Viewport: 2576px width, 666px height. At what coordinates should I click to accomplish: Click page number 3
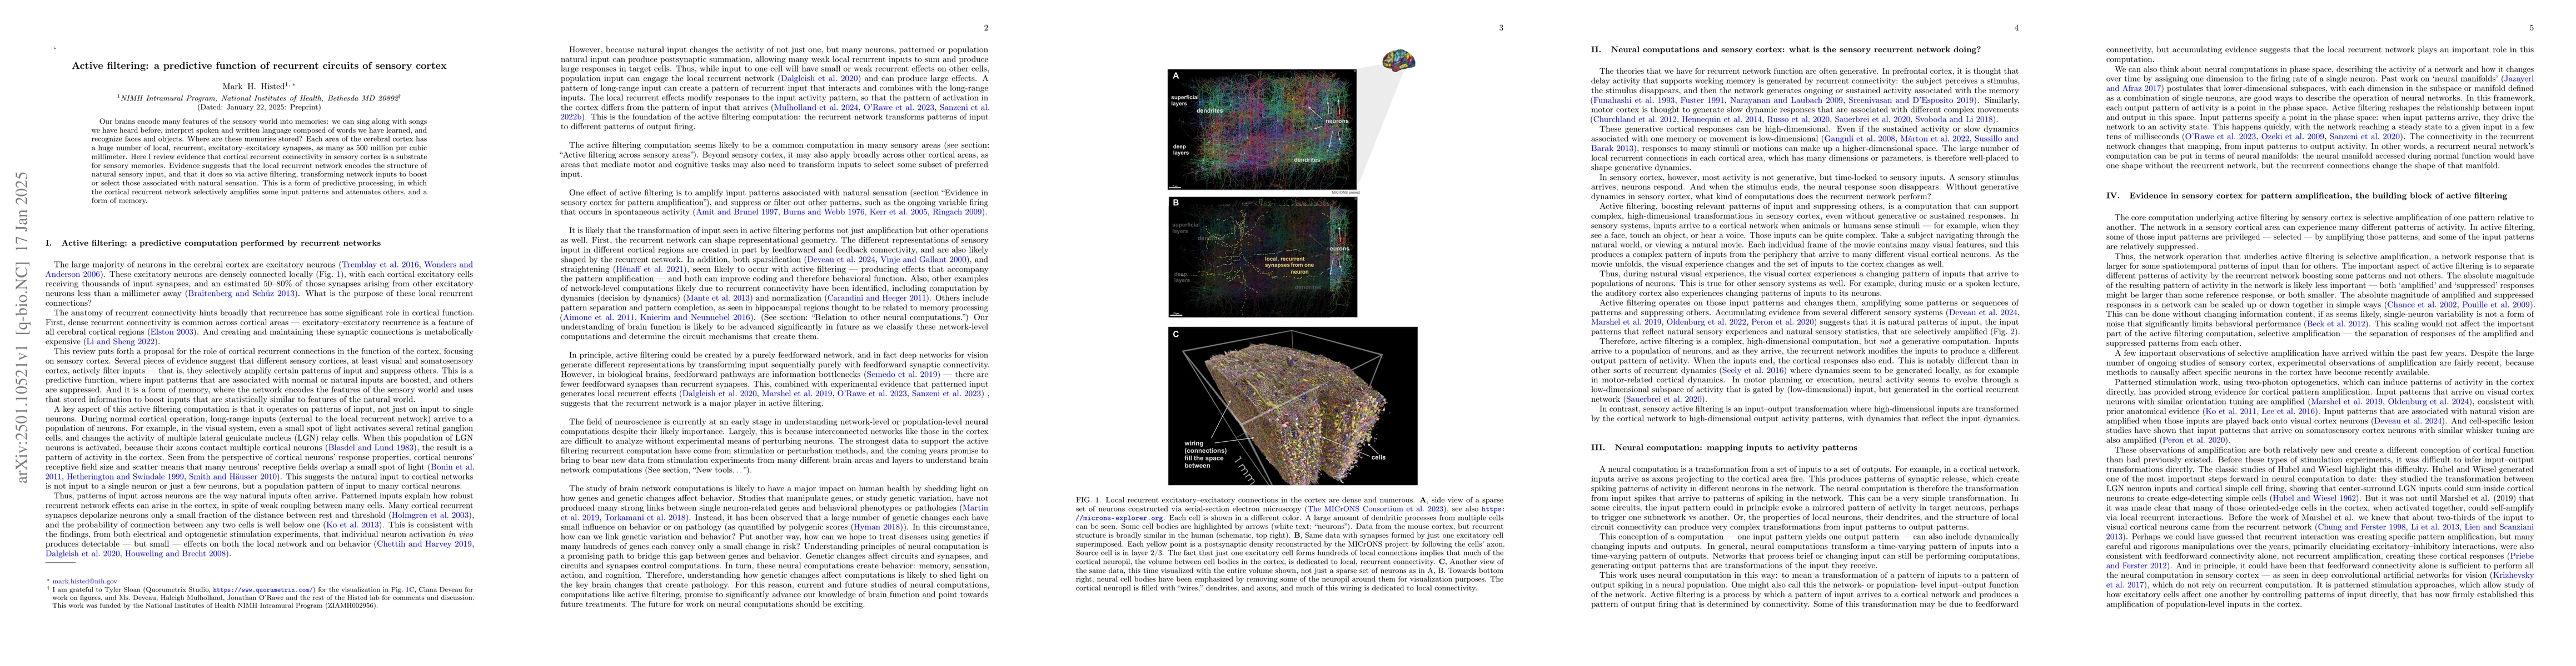[1501, 28]
